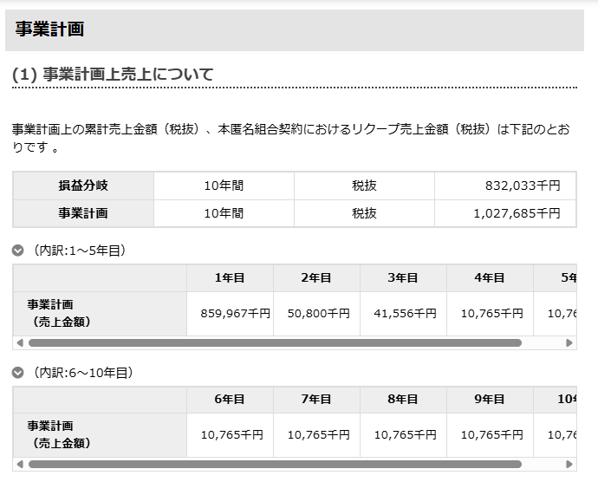Click right scroll arrow under 6～10年目 table
598x495 pixels.
click(x=569, y=465)
